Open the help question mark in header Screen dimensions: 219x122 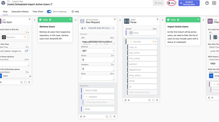(207, 3)
